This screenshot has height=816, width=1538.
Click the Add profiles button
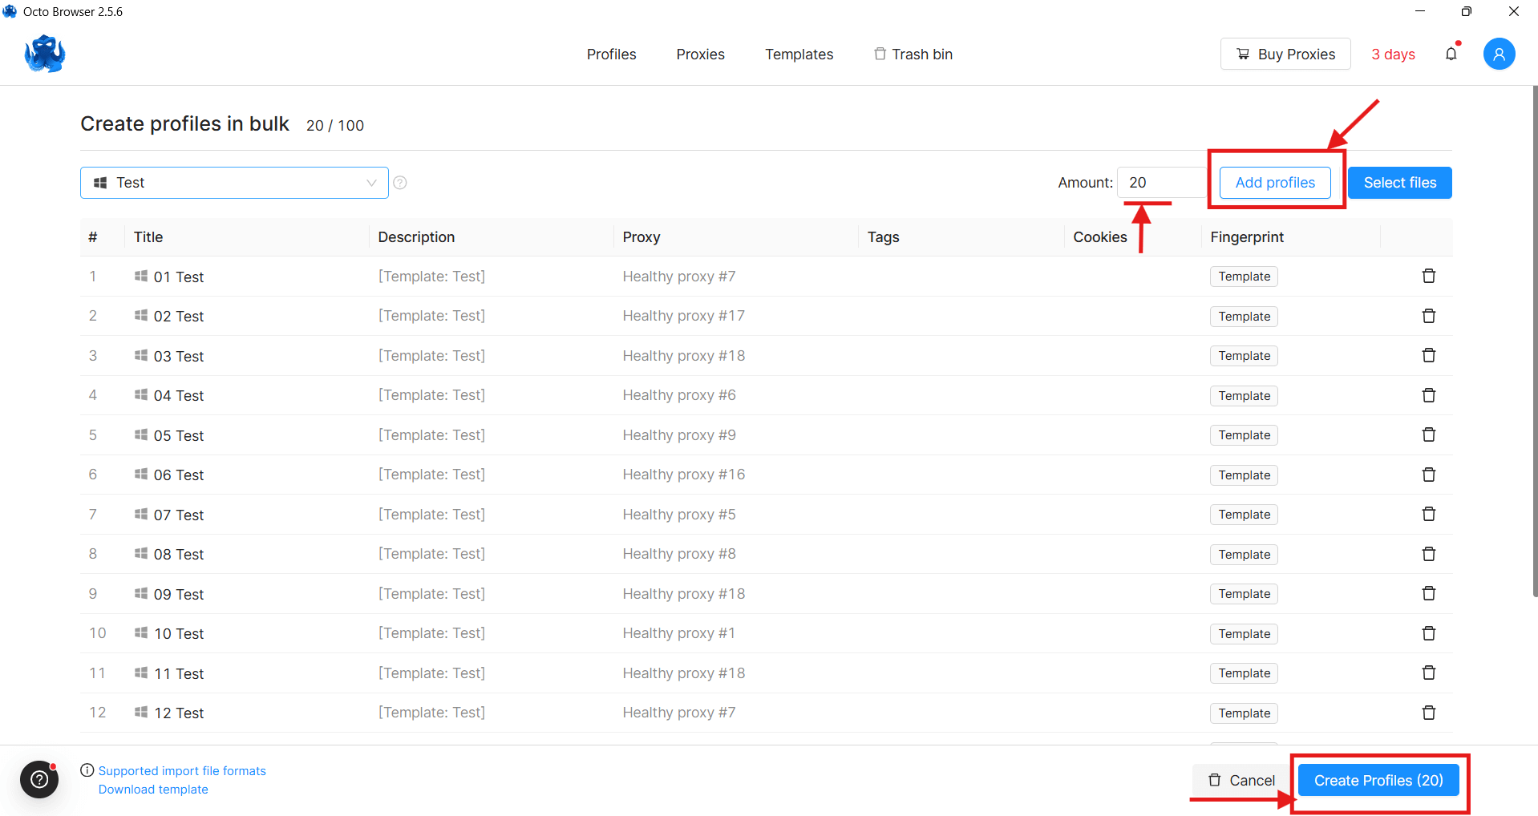pos(1275,183)
